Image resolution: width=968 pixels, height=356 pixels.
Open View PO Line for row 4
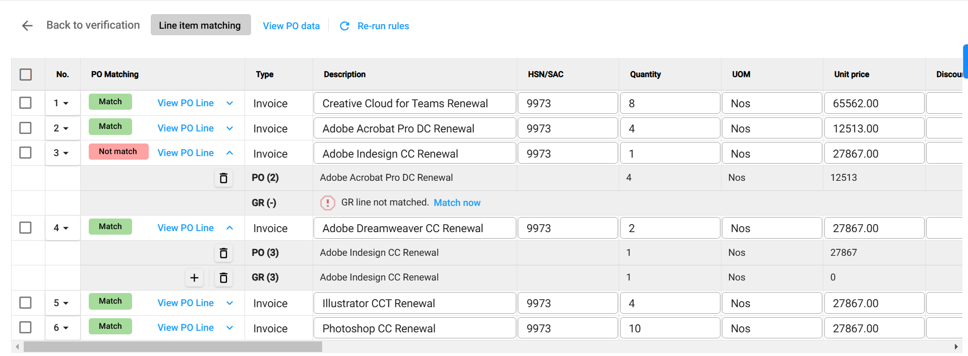[186, 228]
